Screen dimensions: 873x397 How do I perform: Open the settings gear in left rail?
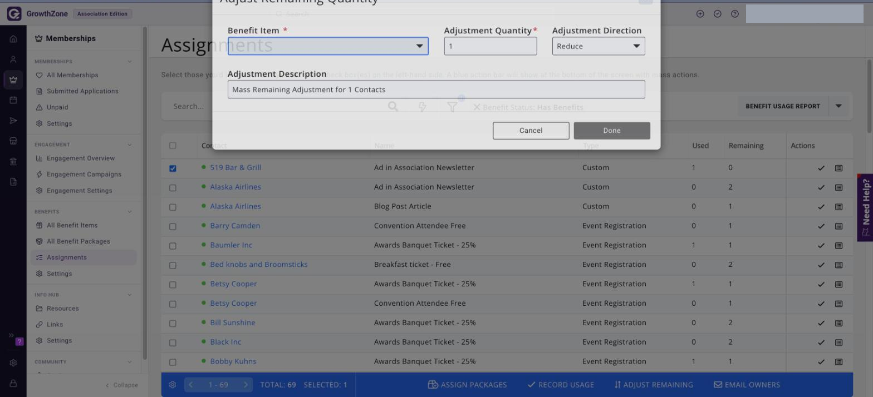pos(13,363)
